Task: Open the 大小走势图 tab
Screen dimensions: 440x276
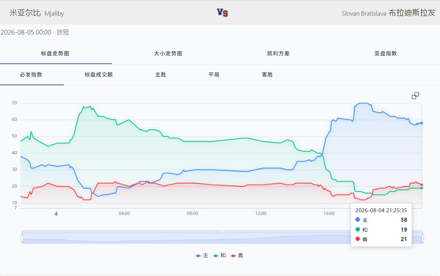Action: point(168,54)
